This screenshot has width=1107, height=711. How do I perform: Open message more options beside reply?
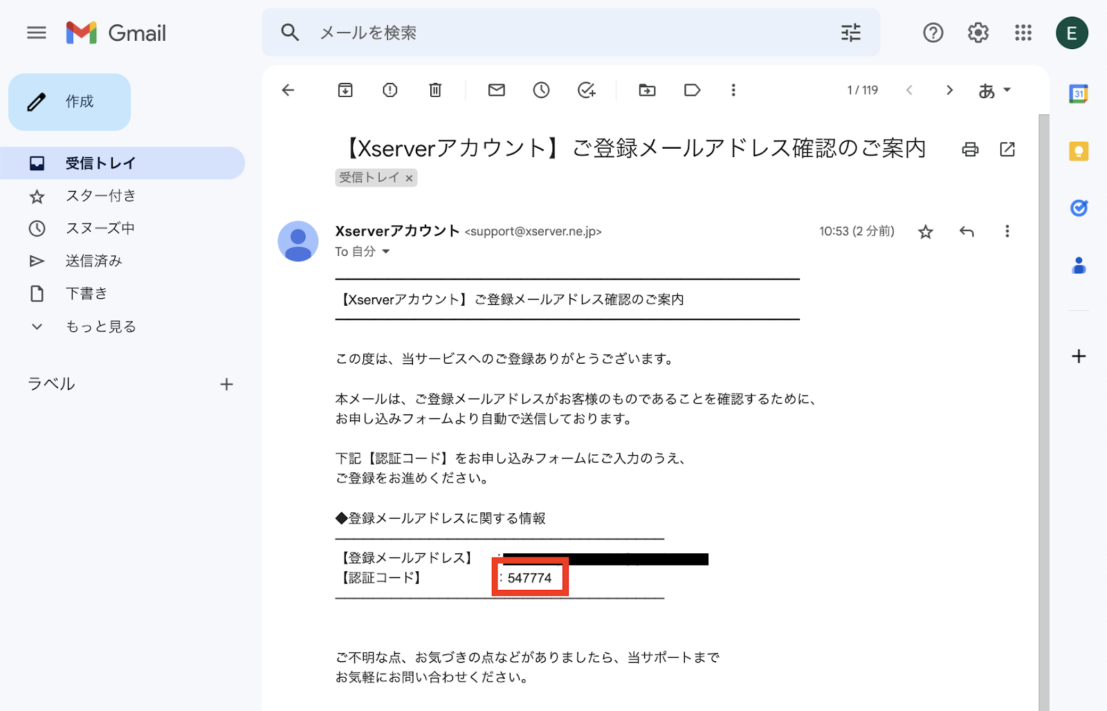point(1007,232)
